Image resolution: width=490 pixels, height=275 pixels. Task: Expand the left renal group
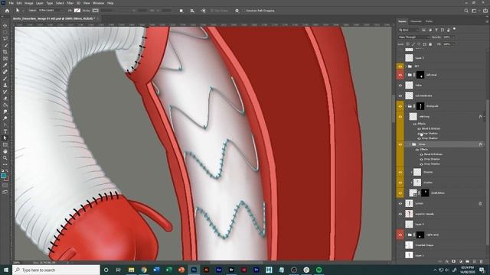click(406, 75)
